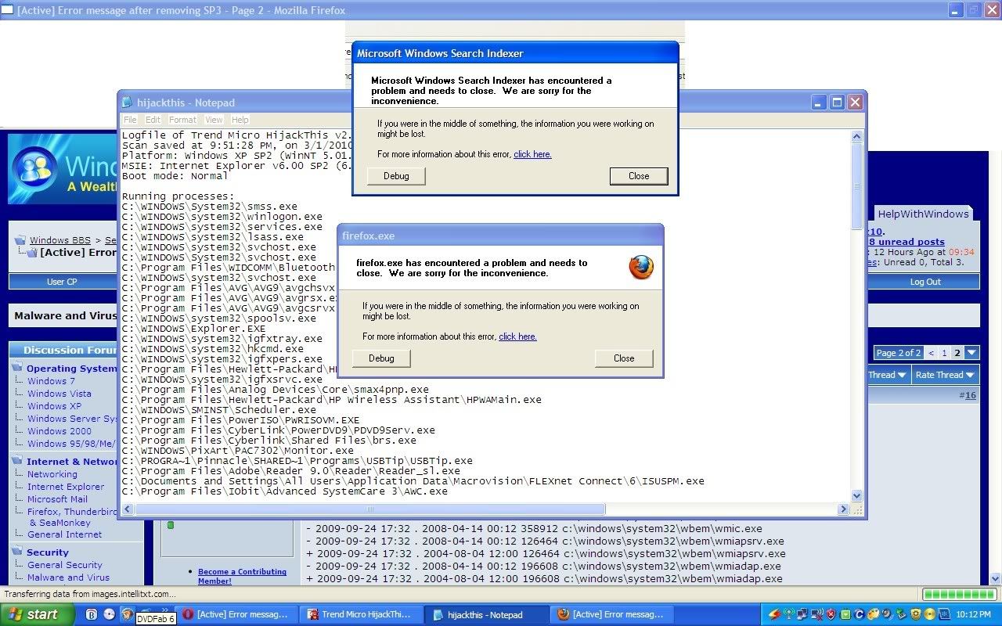
Task: Click the Notepad icon in hijackthis title bar
Action: [127, 103]
